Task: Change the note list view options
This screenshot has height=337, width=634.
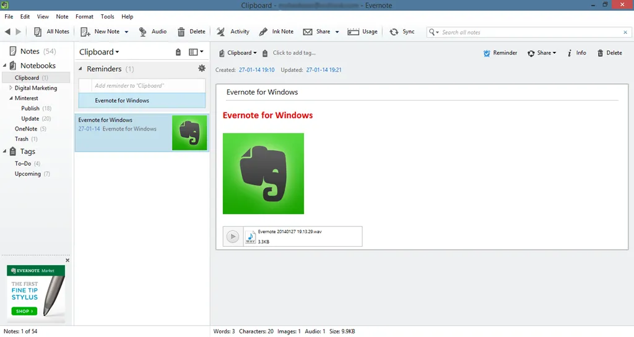Action: tap(196, 52)
